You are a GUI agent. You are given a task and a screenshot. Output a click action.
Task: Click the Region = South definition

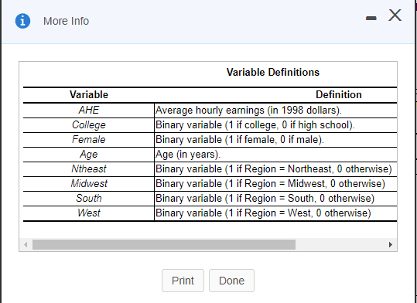[265, 199]
